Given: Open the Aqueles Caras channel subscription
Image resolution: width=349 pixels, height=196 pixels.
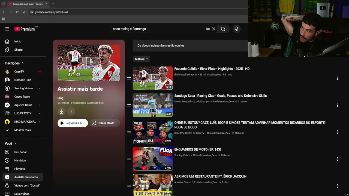Looking at the screenshot, I should point(23,105).
